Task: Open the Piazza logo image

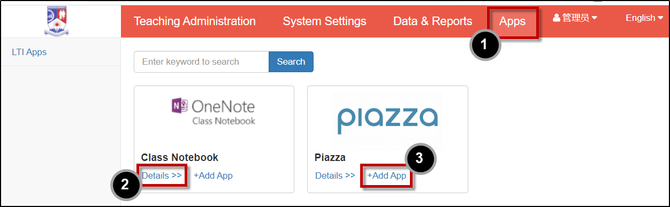Action: click(387, 121)
